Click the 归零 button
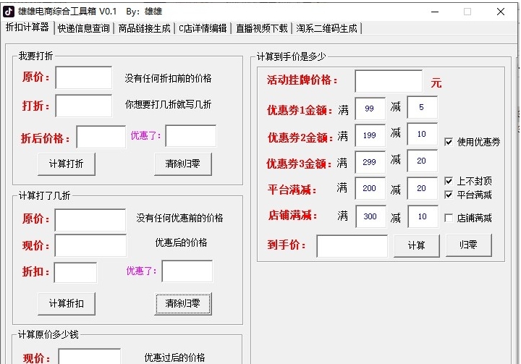This screenshot has width=521, height=364. tap(468, 245)
